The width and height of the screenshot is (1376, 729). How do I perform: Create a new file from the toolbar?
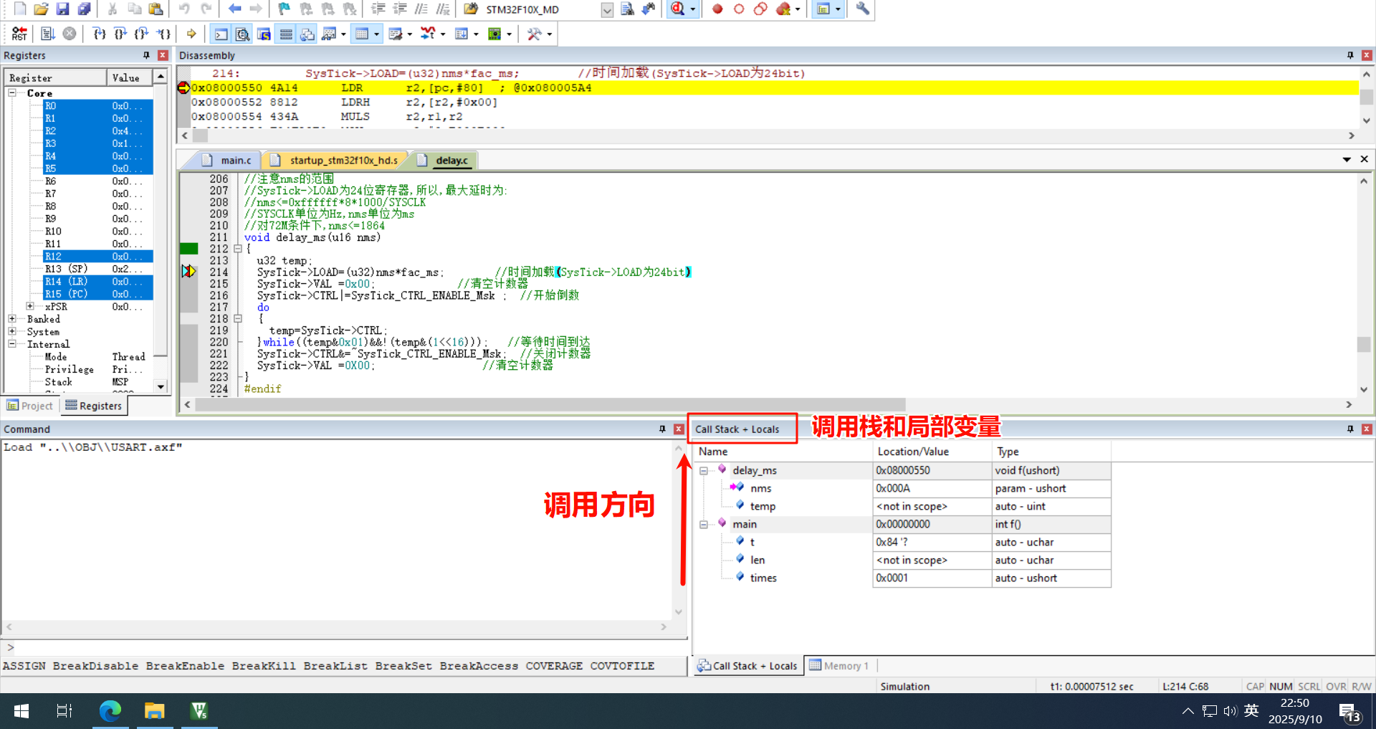[20, 9]
